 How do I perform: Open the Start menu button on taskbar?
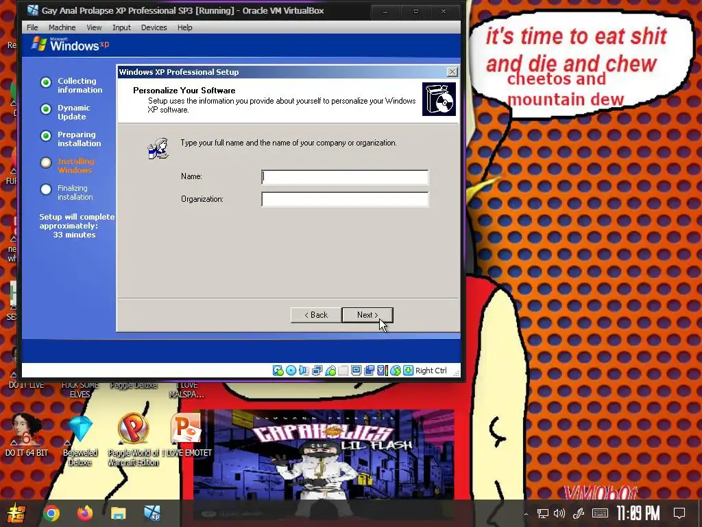(x=16, y=513)
